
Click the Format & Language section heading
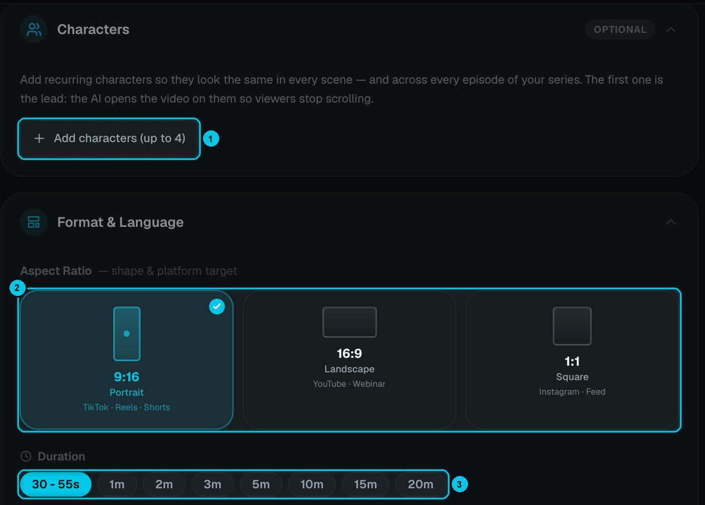click(120, 222)
